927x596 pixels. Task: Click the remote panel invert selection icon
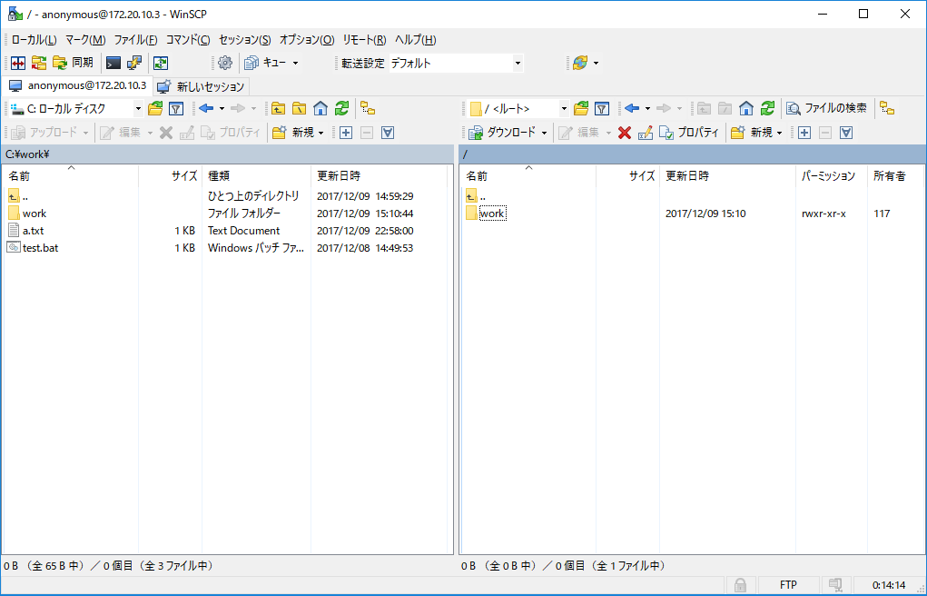click(846, 133)
